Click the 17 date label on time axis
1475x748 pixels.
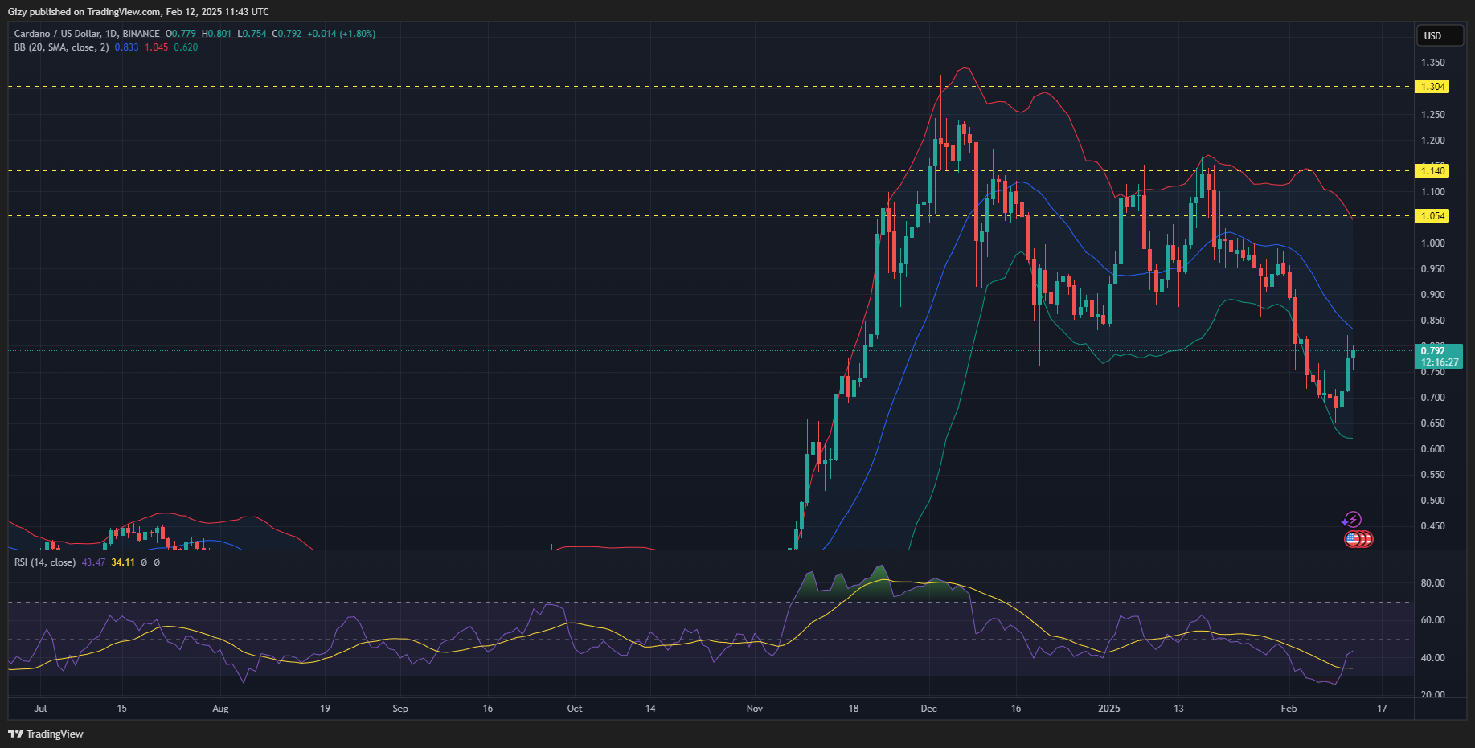pyautogui.click(x=1382, y=709)
